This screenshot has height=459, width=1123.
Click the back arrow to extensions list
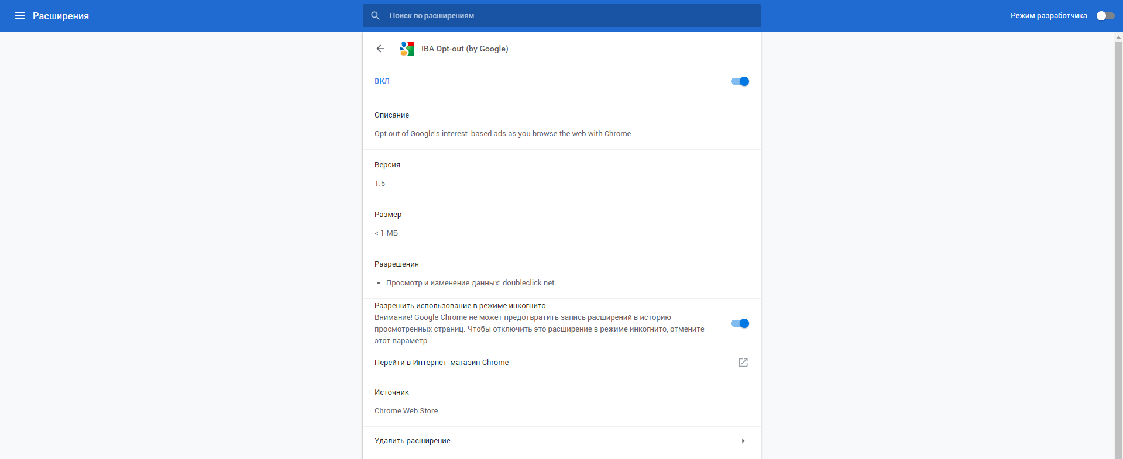click(x=380, y=49)
